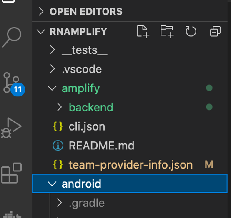Image resolution: width=231 pixels, height=219 pixels.
Task: Expand the backend folder chevron
Action: pos(59,107)
